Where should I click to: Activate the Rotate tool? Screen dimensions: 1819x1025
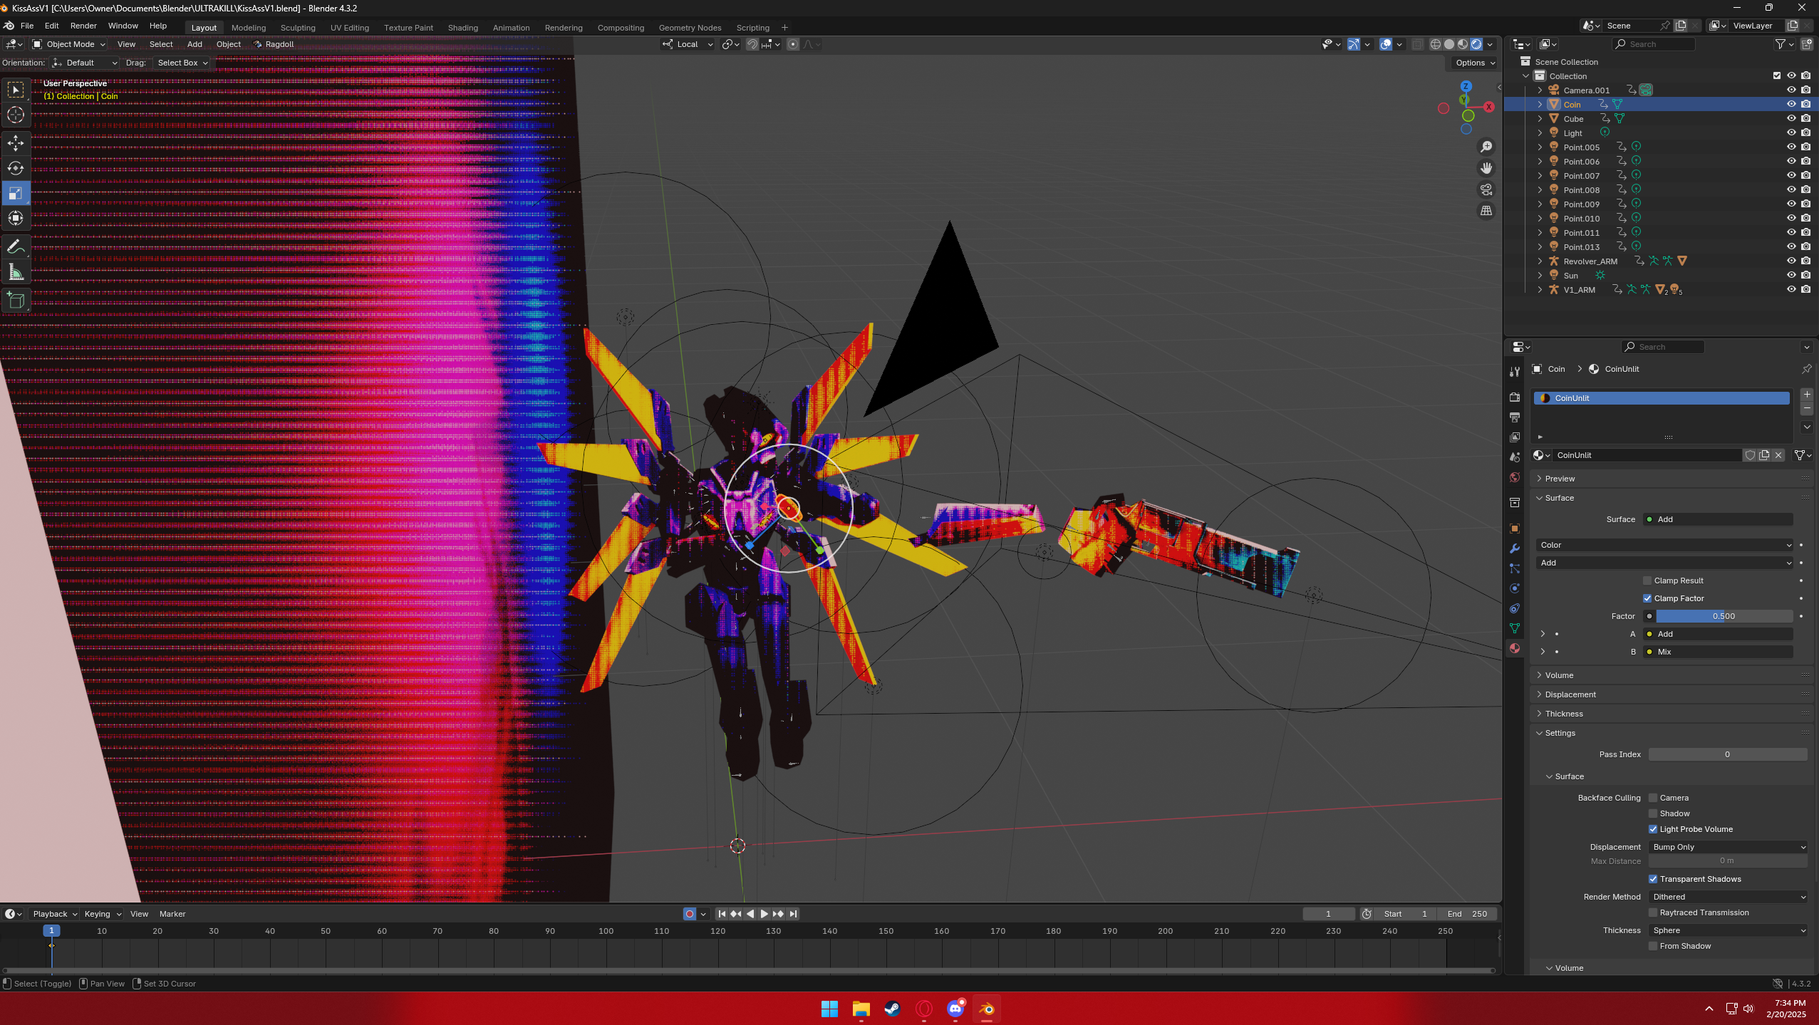coord(16,168)
